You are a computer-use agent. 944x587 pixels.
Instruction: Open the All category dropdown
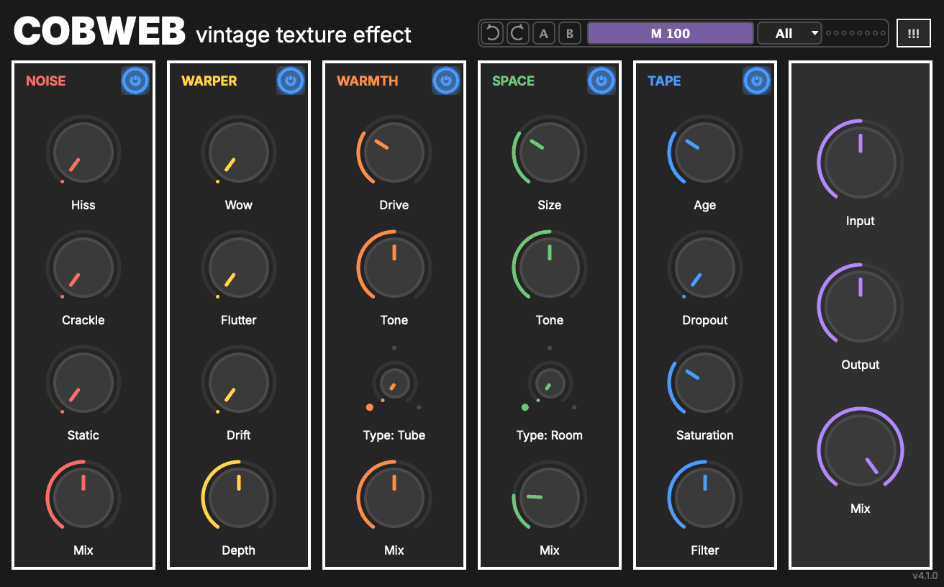[789, 33]
